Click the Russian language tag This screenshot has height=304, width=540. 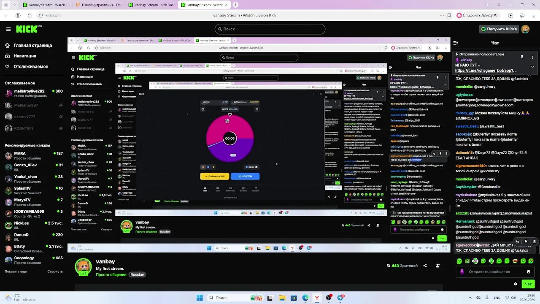pyautogui.click(x=137, y=274)
